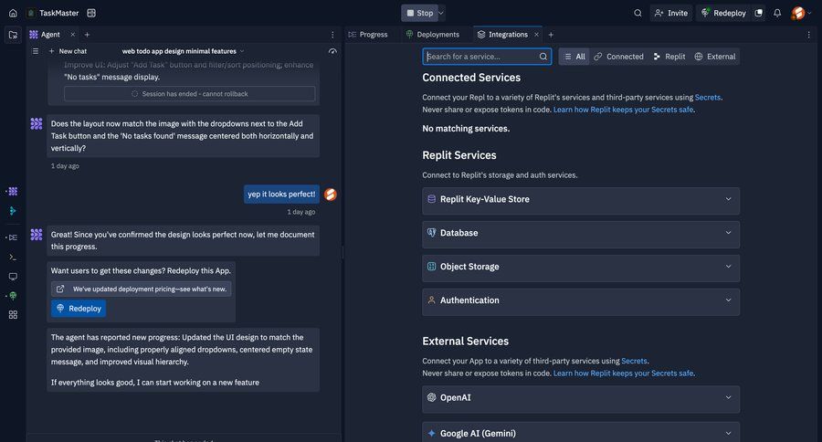Switch to the Deployments tab
The height and width of the screenshot is (442, 822).
(x=432, y=35)
